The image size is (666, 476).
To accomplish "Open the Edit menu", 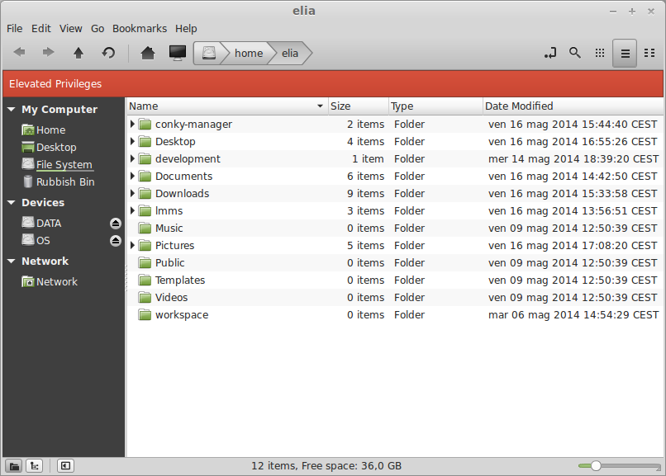I will [40, 28].
